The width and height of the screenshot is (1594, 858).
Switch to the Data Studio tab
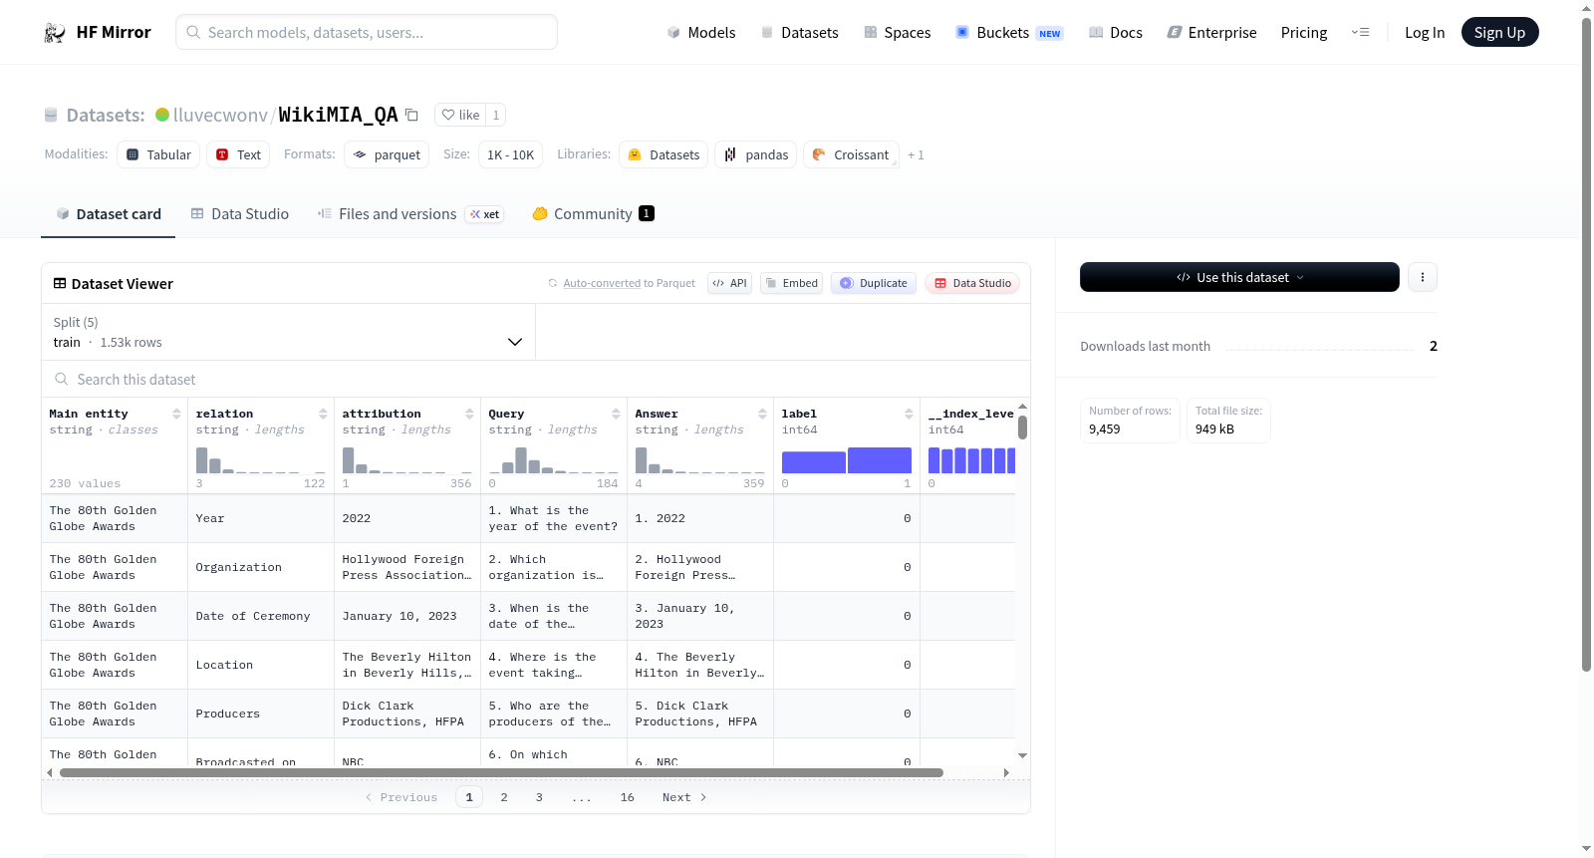pyautogui.click(x=240, y=214)
